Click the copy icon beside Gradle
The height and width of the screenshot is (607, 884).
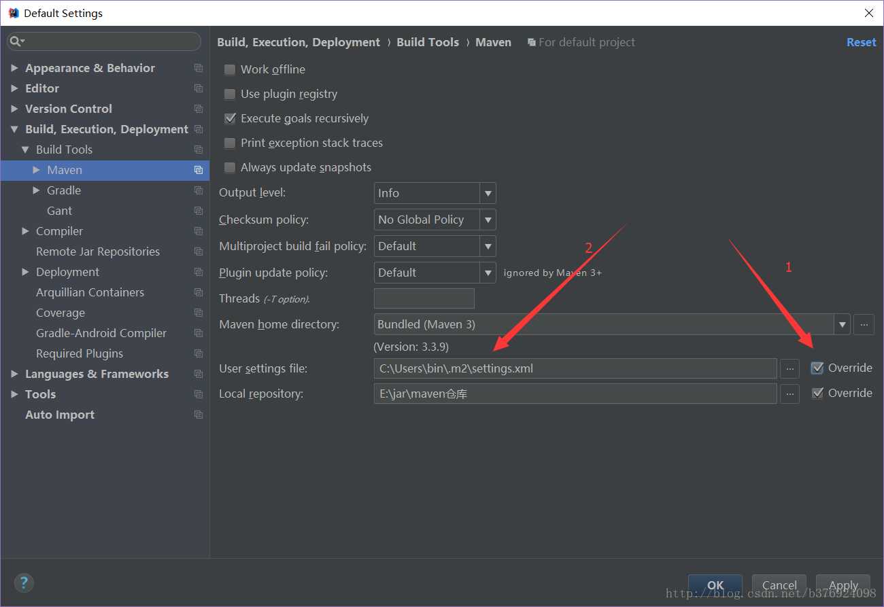[x=199, y=190]
